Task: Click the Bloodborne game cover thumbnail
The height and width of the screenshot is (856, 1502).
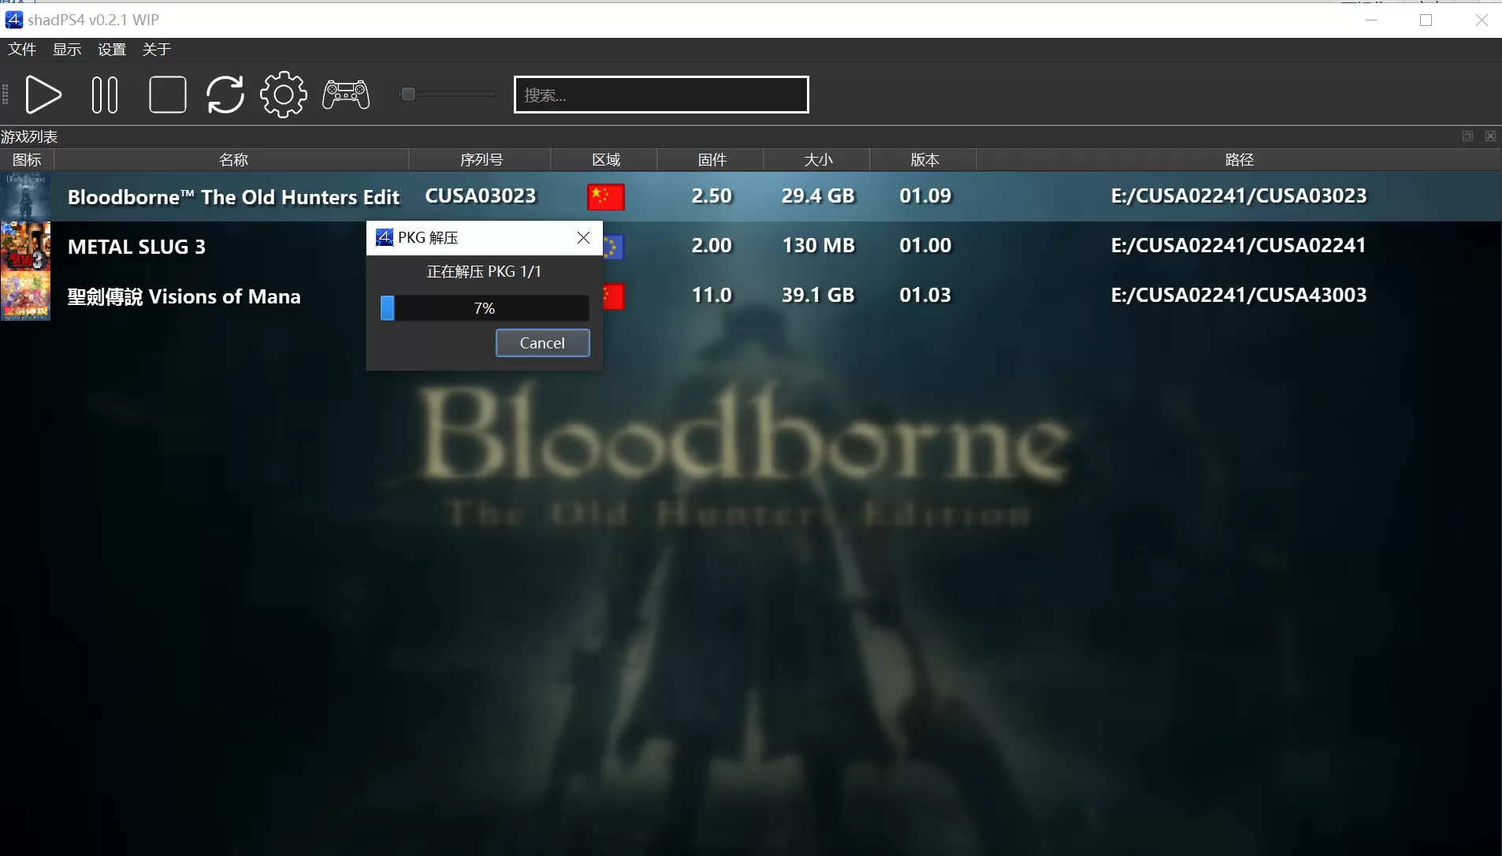Action: tap(25, 196)
